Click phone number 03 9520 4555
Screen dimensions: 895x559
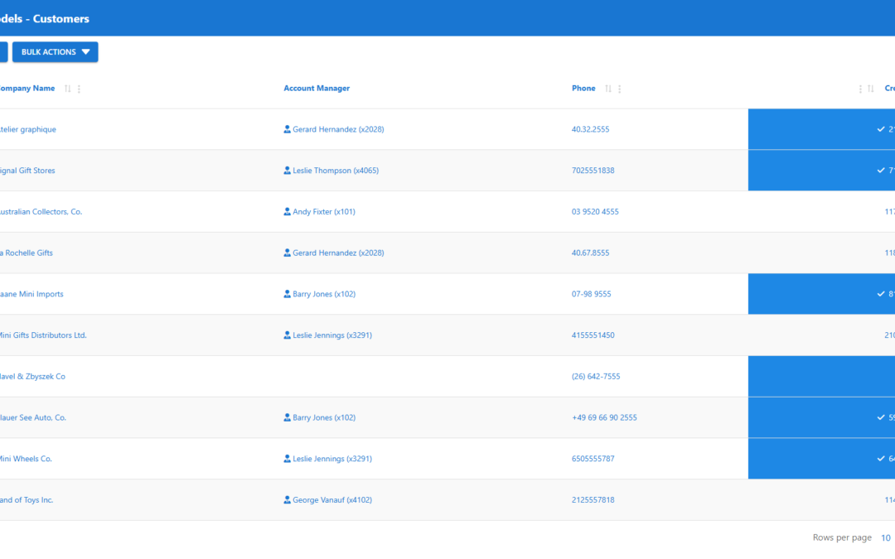pos(595,212)
